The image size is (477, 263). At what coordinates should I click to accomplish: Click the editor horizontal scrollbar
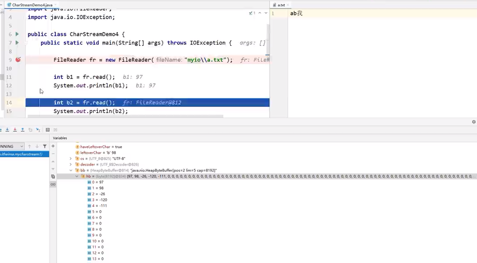tap(125, 116)
